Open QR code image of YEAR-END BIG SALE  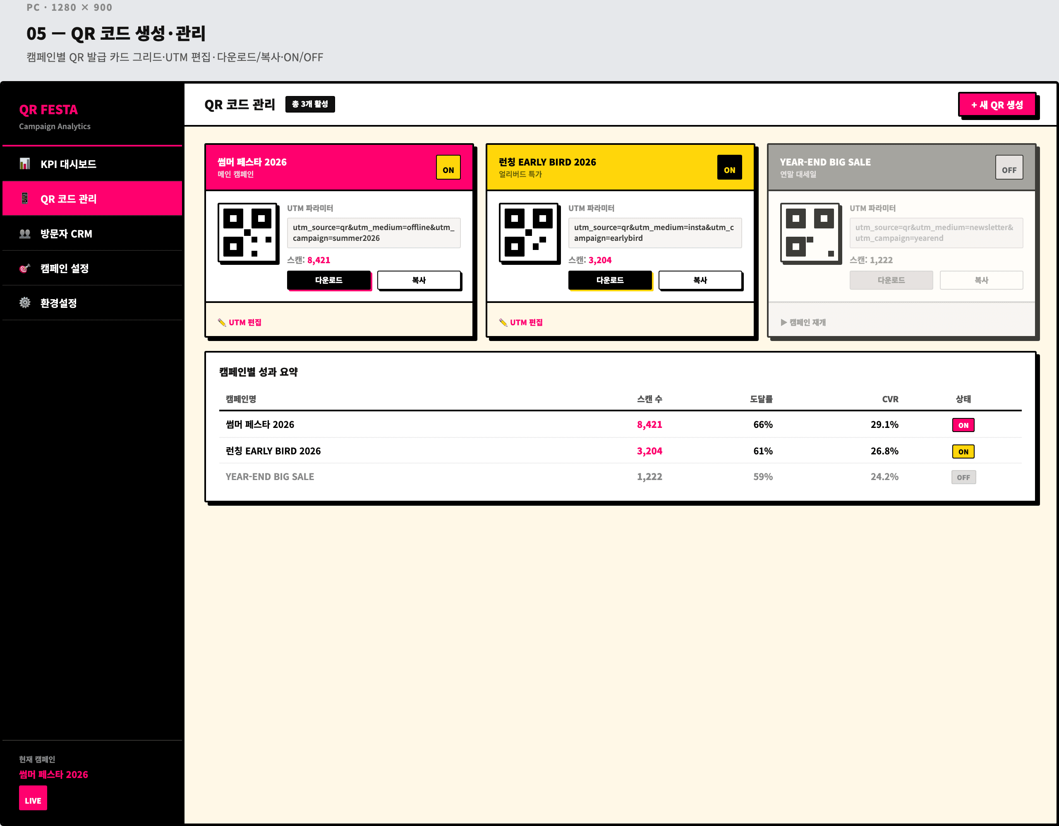coord(810,233)
